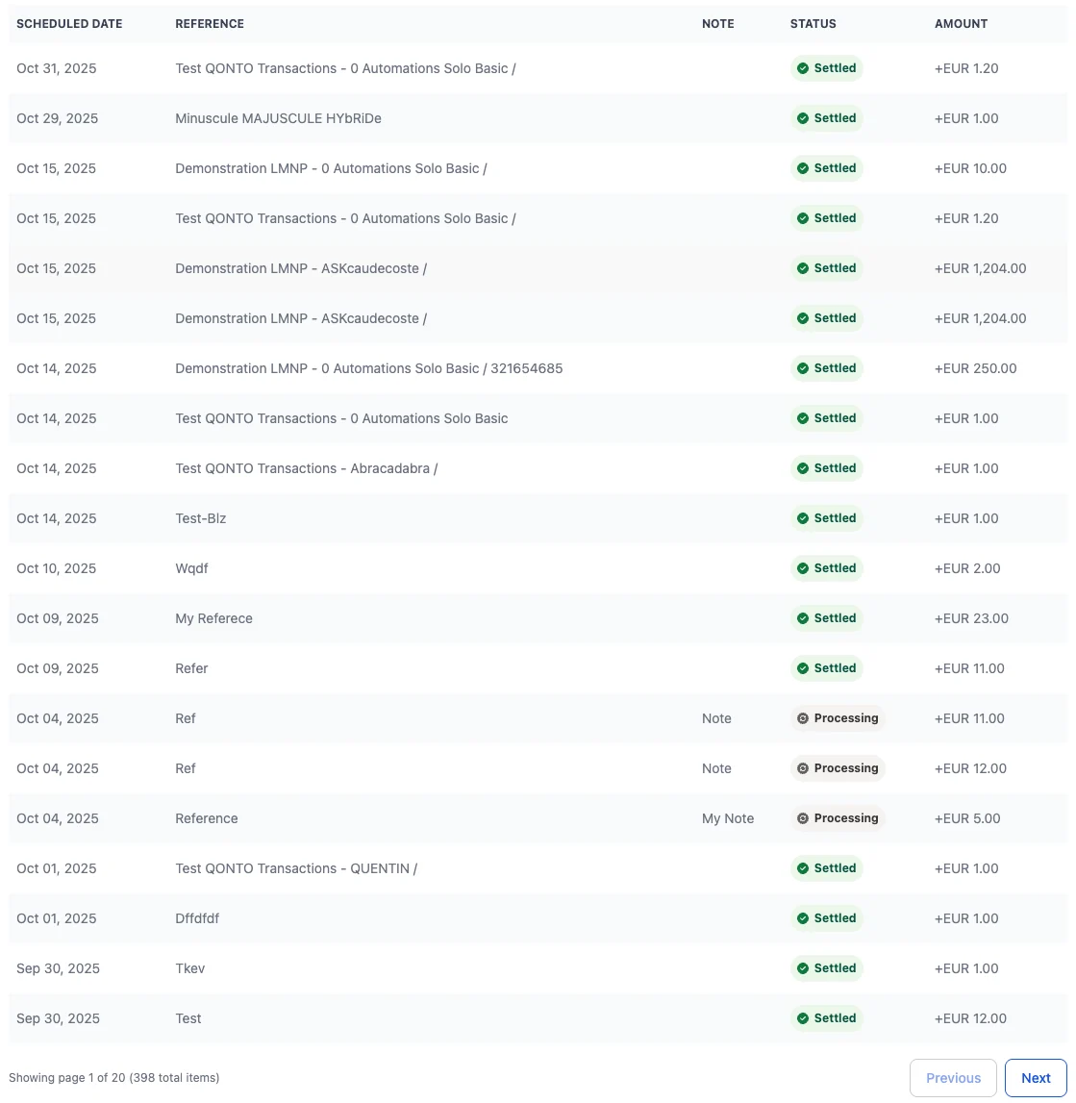This screenshot has height=1103, width=1076.
Task: Select 'Test QONTO Transactions - Abracadabra /'
Action: click(306, 468)
